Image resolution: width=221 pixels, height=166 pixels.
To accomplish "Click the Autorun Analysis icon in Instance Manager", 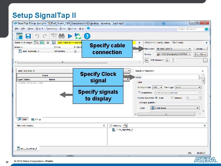I will point(42,42).
